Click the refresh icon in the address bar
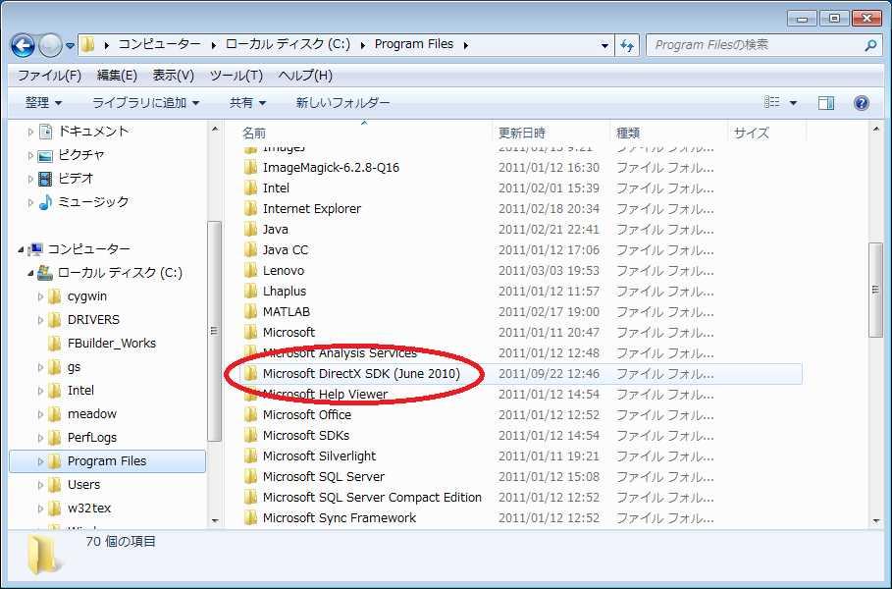This screenshot has width=892, height=589. click(x=628, y=44)
